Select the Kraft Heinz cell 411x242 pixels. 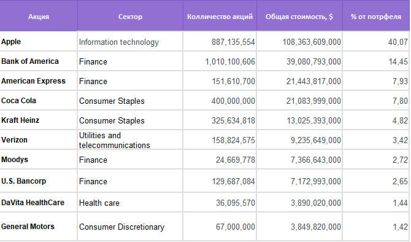39,120
